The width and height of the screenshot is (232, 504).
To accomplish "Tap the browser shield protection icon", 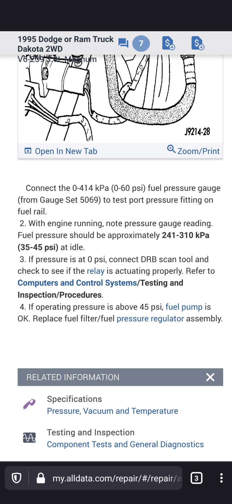I will [x=17, y=478].
